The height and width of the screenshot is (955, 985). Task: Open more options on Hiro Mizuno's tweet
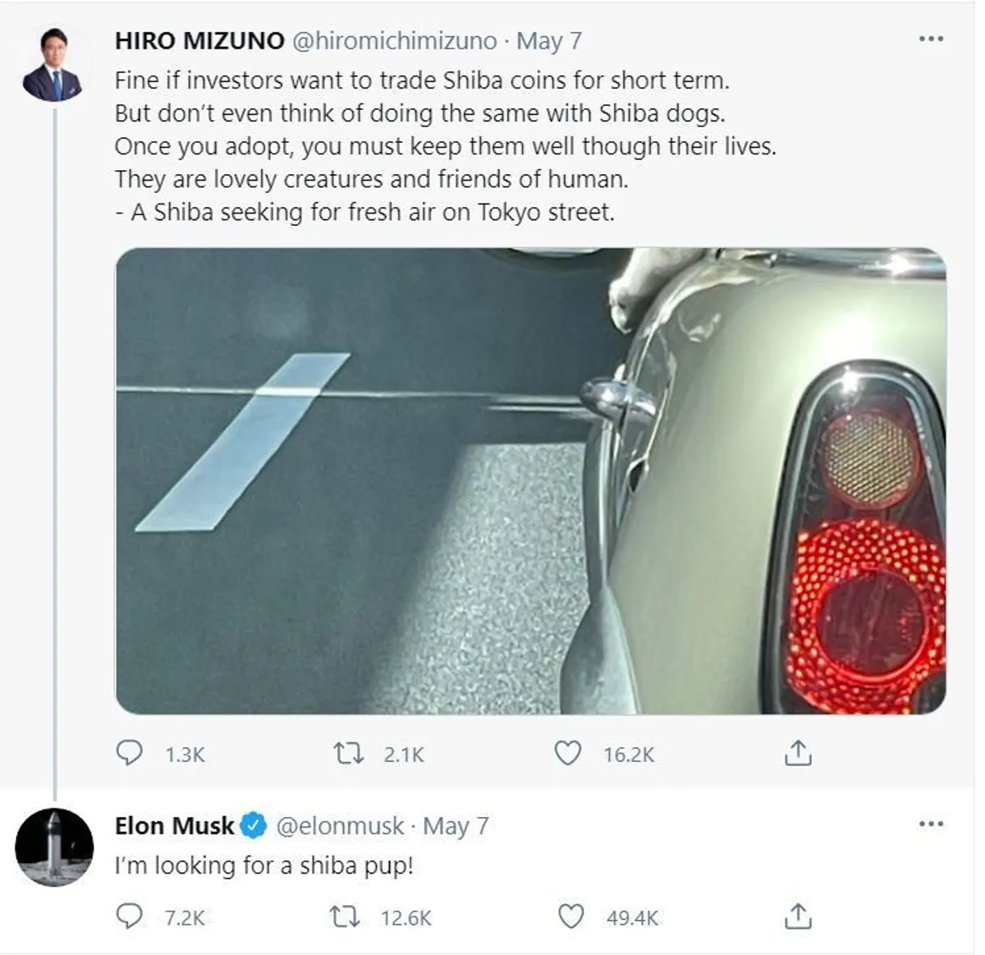931,39
